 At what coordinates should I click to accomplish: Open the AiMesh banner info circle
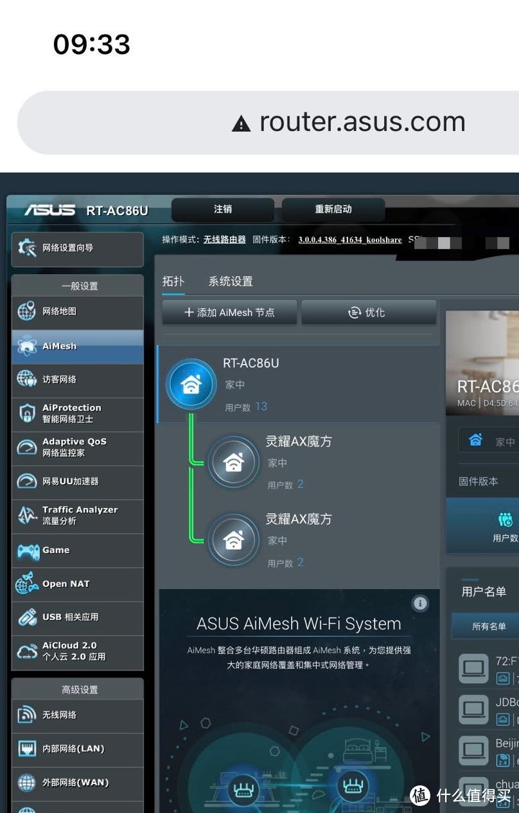tap(420, 603)
